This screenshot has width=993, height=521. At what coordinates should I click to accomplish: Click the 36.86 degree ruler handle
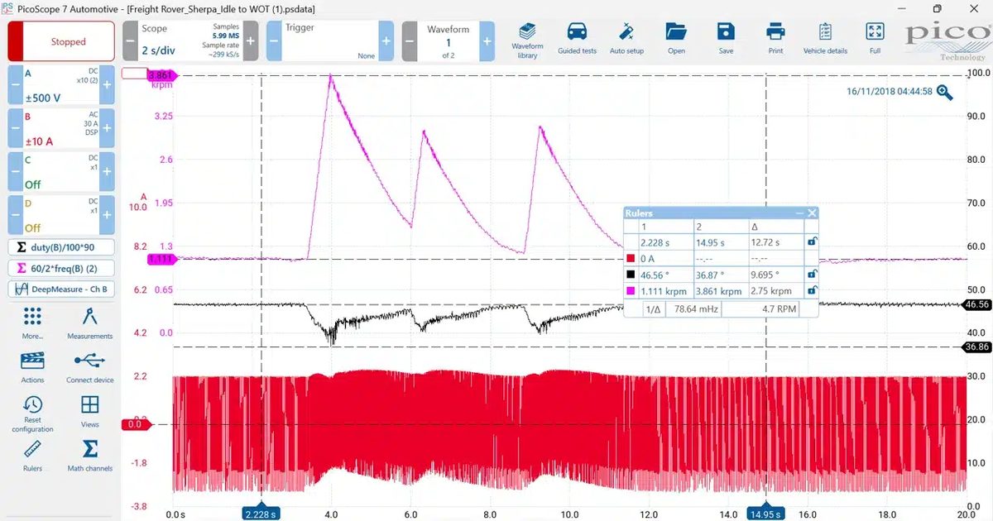pos(977,347)
